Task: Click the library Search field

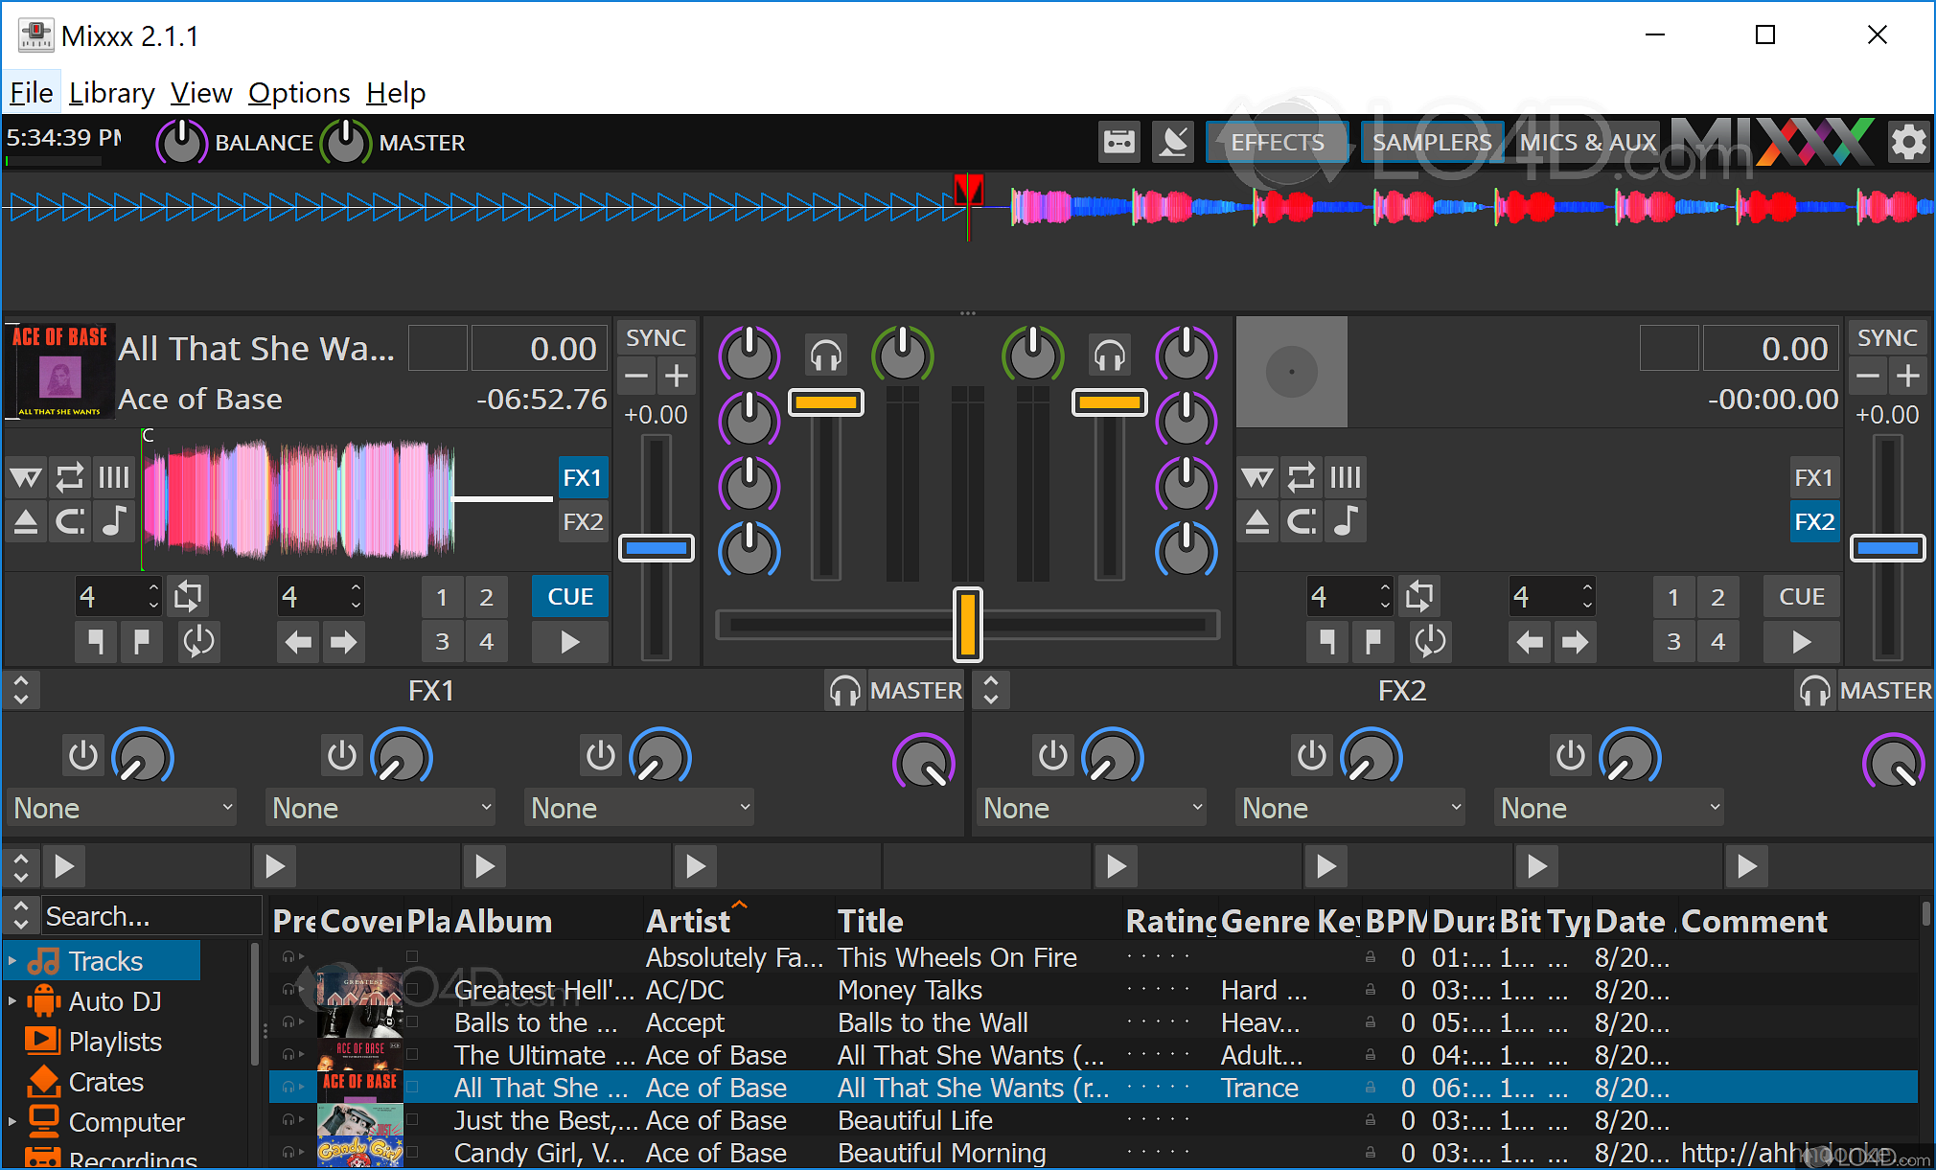Action: coord(149,917)
